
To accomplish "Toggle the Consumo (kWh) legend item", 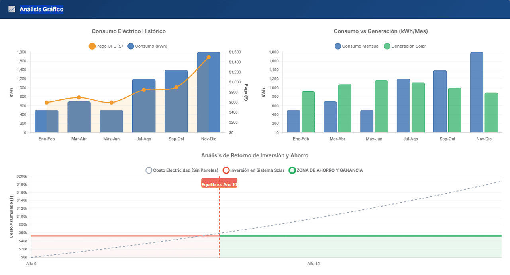I will click(147, 46).
